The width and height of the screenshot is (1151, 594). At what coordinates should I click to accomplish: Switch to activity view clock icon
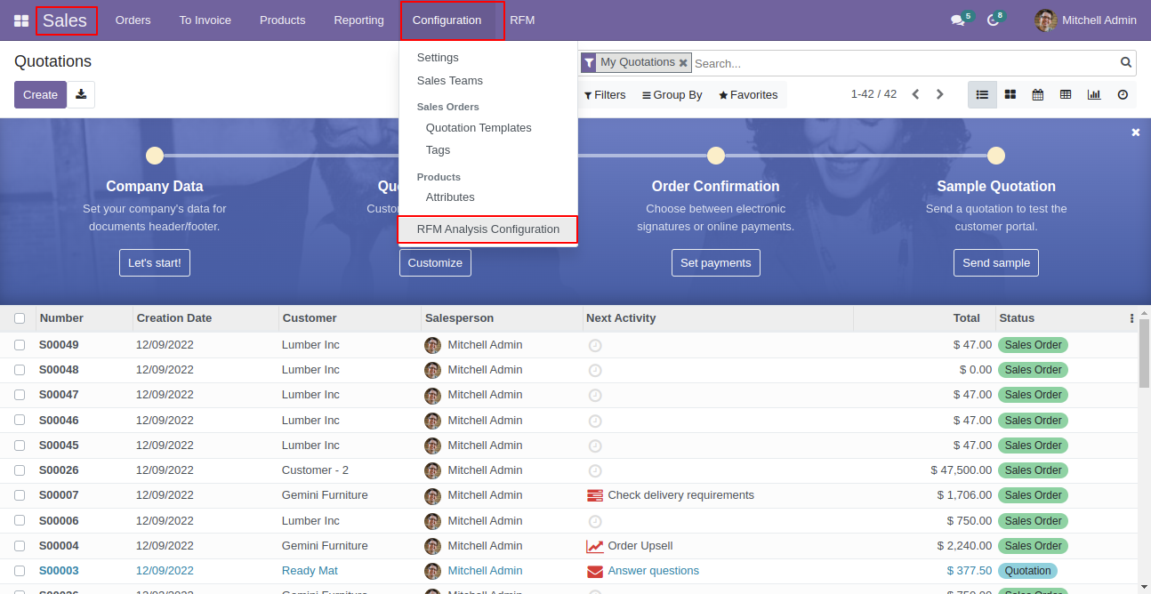pos(1123,94)
